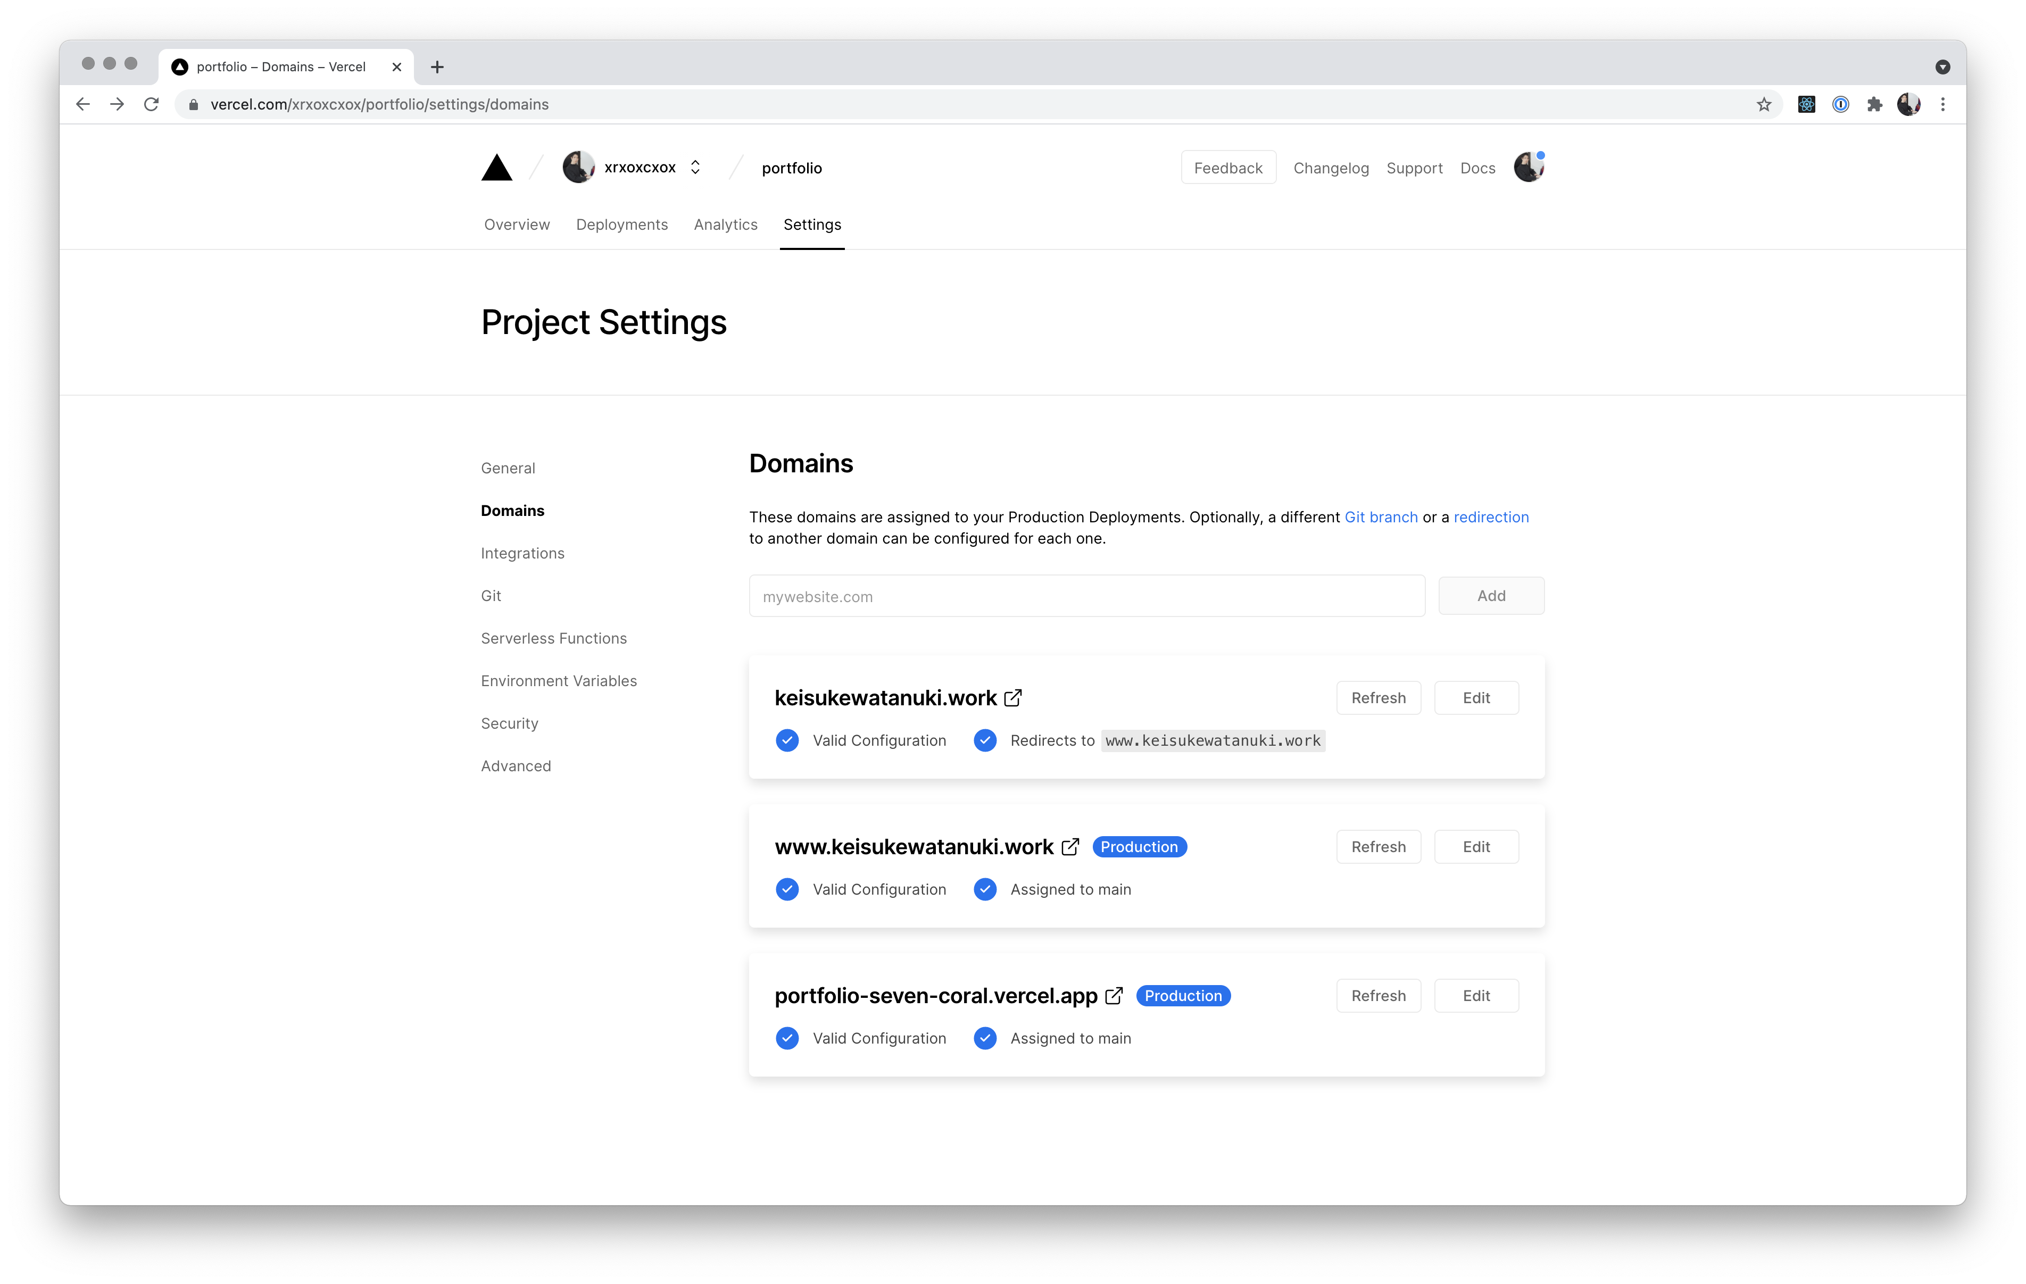Image resolution: width=2026 pixels, height=1284 pixels.
Task: Reload the page with refresh icon
Action: pos(152,104)
